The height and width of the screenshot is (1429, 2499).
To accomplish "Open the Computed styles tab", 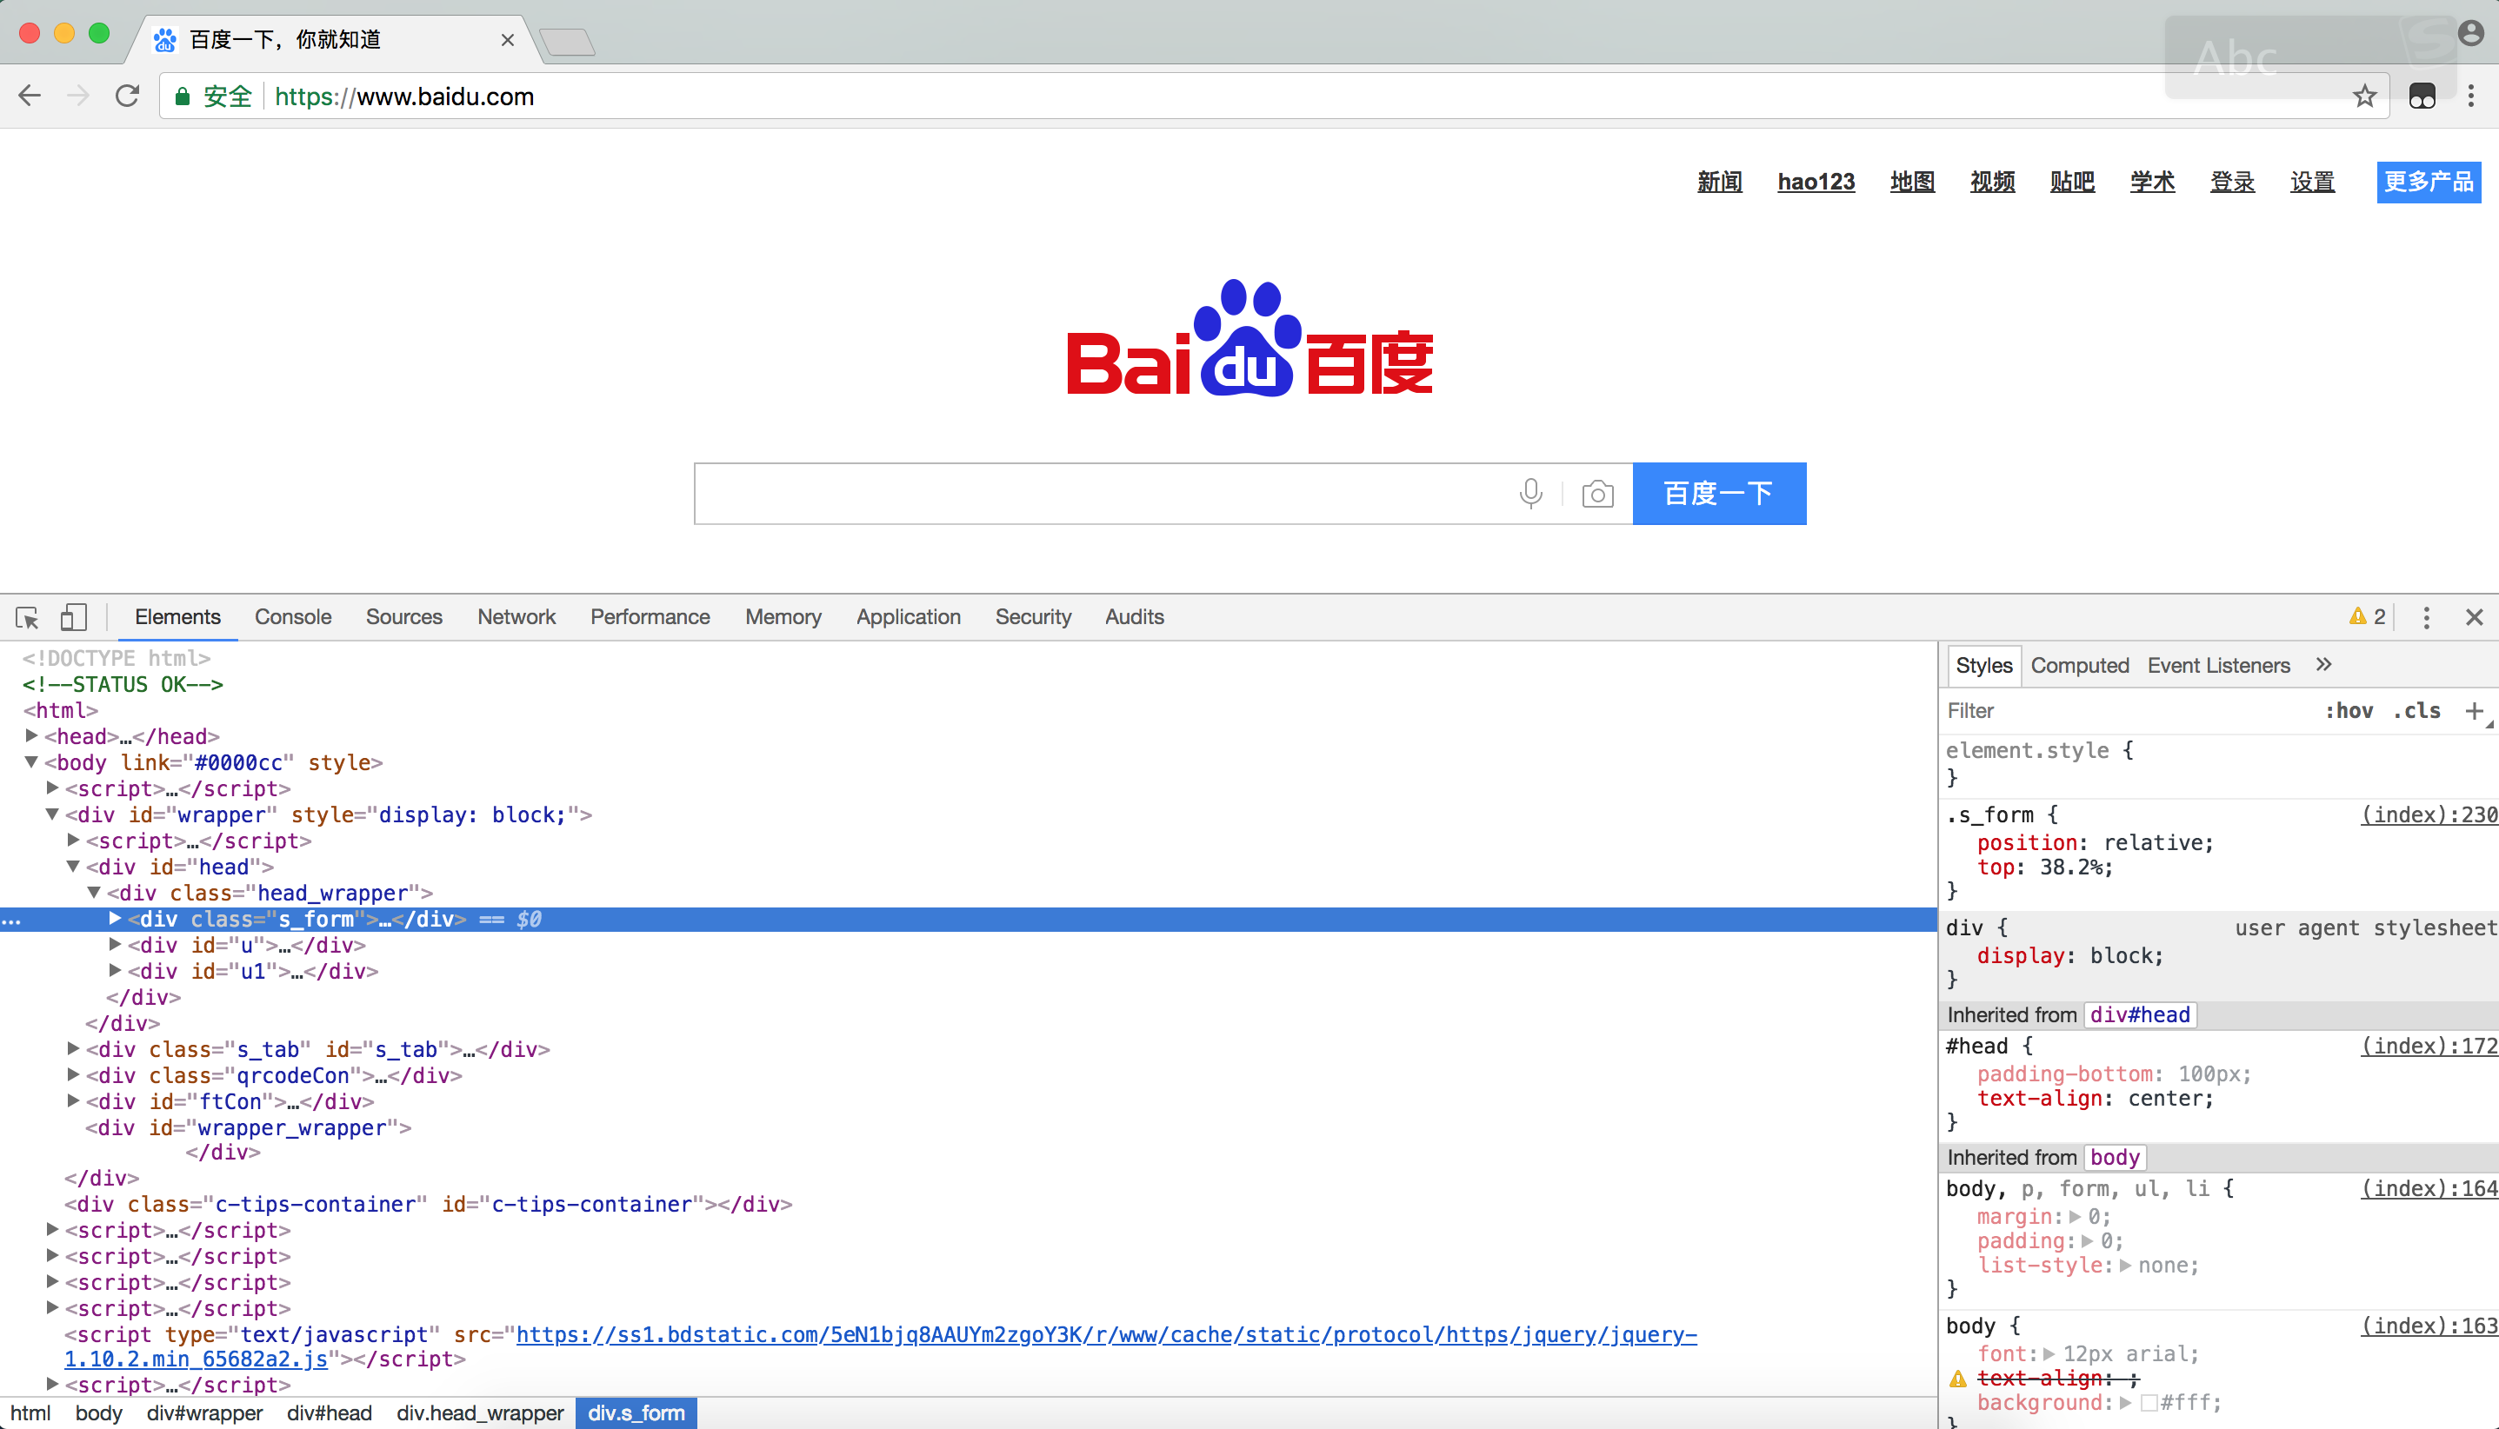I will click(2079, 666).
